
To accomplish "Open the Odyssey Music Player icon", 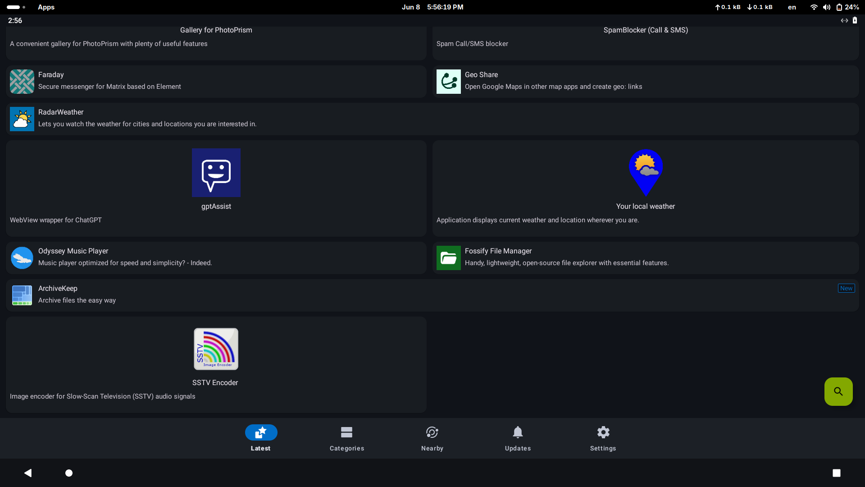I will (x=22, y=258).
